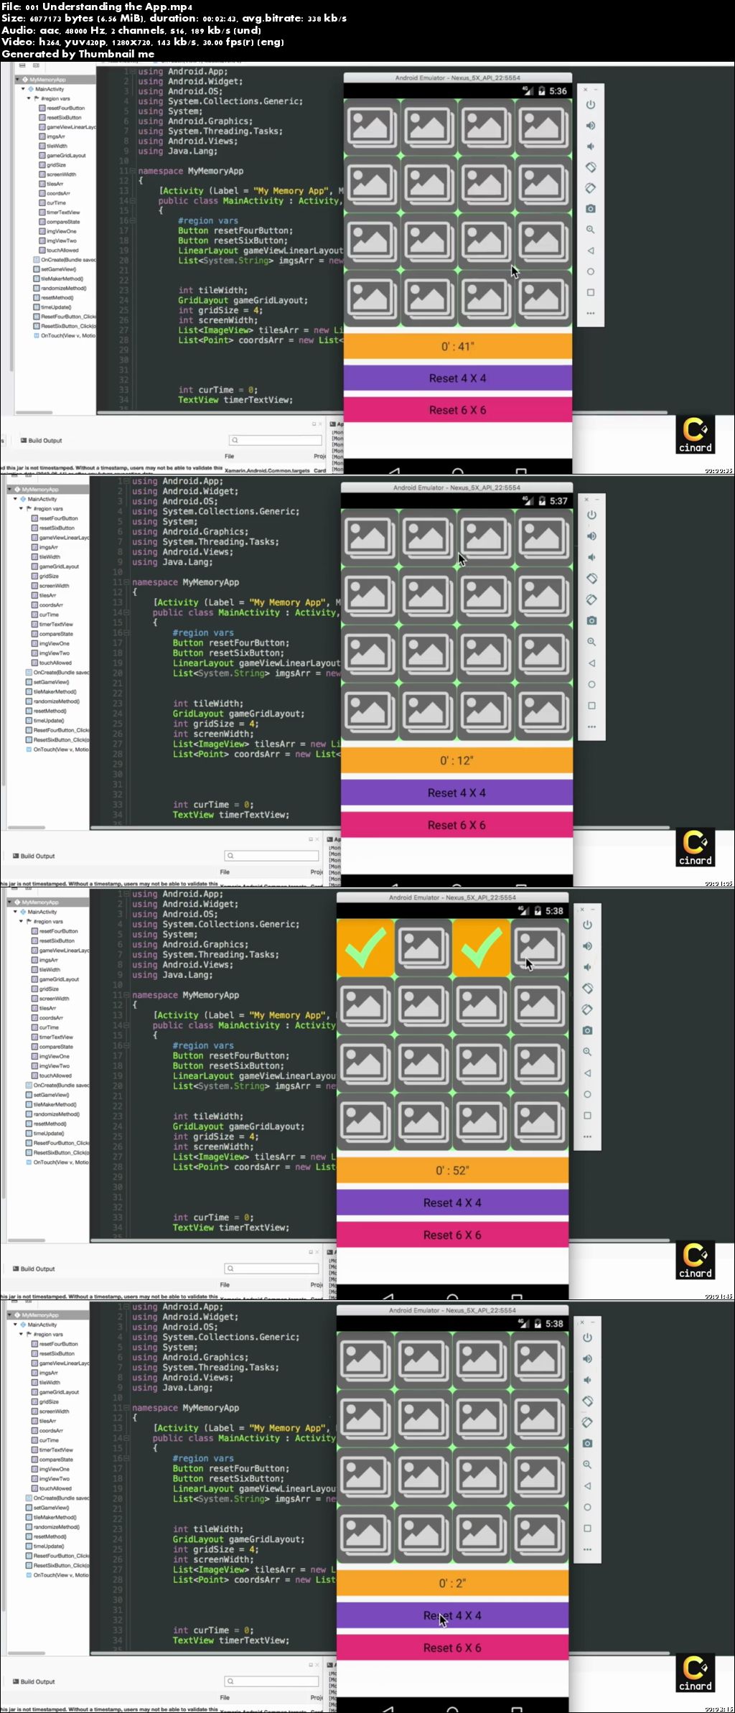The image size is (735, 1713).
Task: Click outline horizontal scrollbar in 0':41" frame
Action: 34,413
